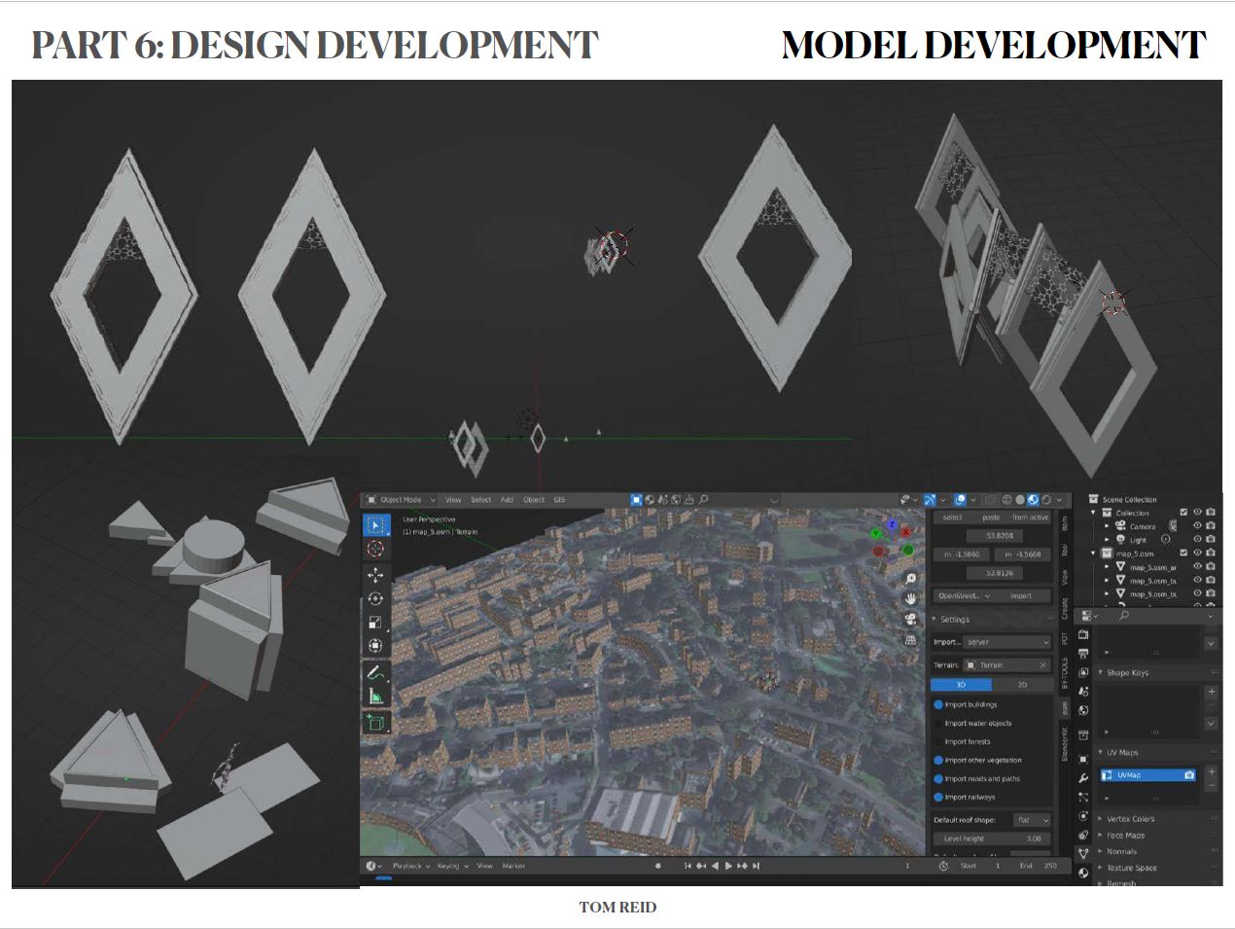Viewport: 1235px width, 929px height.
Task: Open the Default roof shape dropdown
Action: pos(1032,820)
